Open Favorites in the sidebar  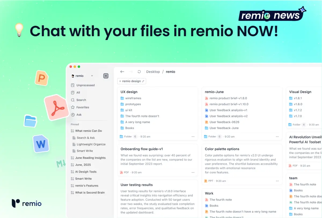click(83, 107)
